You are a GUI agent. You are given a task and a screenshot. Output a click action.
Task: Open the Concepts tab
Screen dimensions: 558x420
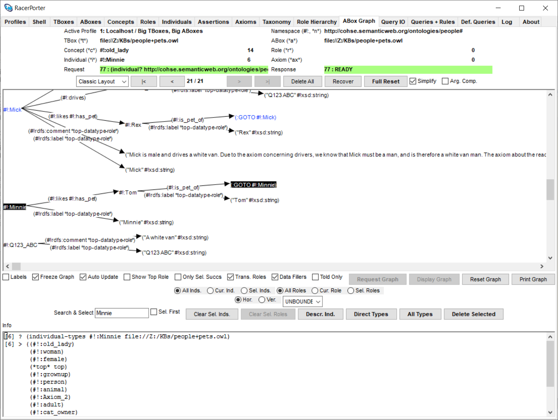coord(121,22)
